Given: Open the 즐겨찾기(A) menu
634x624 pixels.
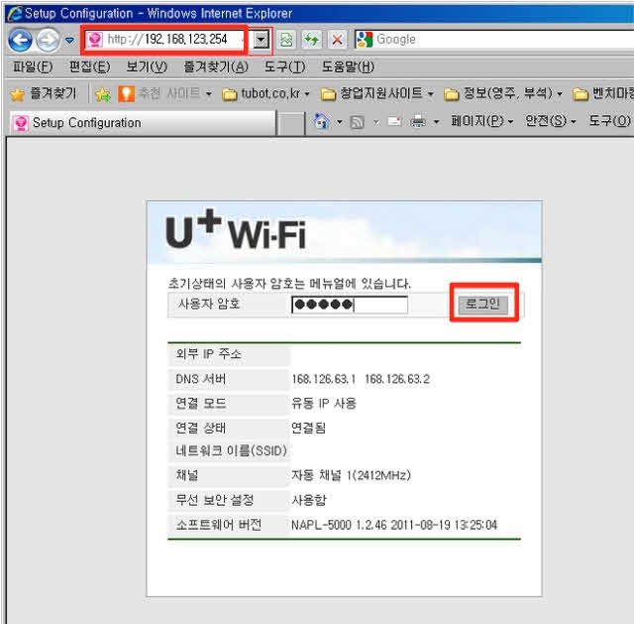Looking at the screenshot, I should coord(216,66).
